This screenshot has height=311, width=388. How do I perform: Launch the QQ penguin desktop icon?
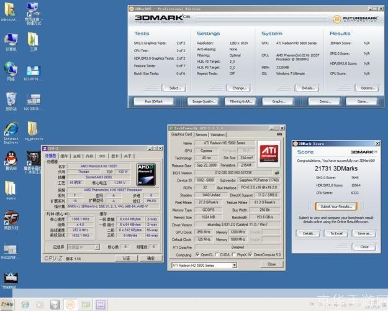[x=11, y=160]
